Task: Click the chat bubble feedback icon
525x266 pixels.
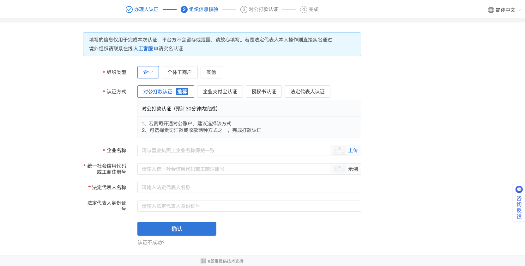Action: click(x=519, y=189)
